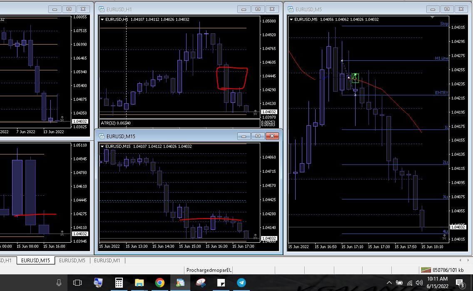Open the EURUSD,M5 chart dropdown triangle
This screenshot has height=291, width=473.
[x=291, y=19]
